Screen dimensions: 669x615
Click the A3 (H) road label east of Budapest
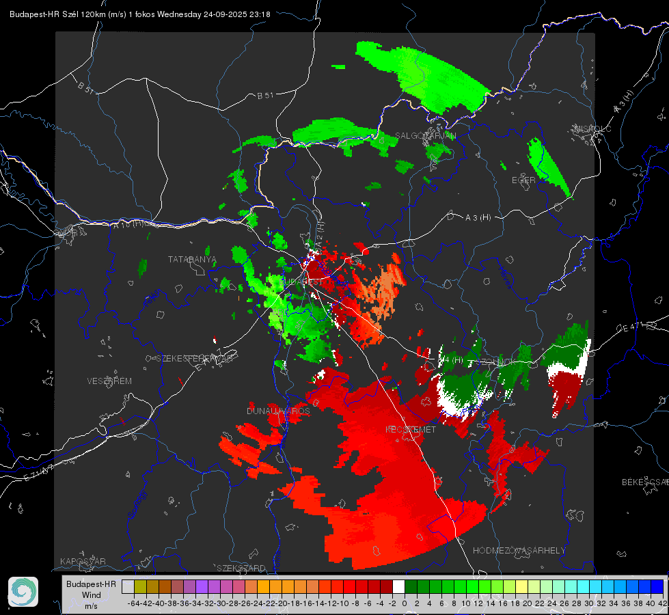478,217
